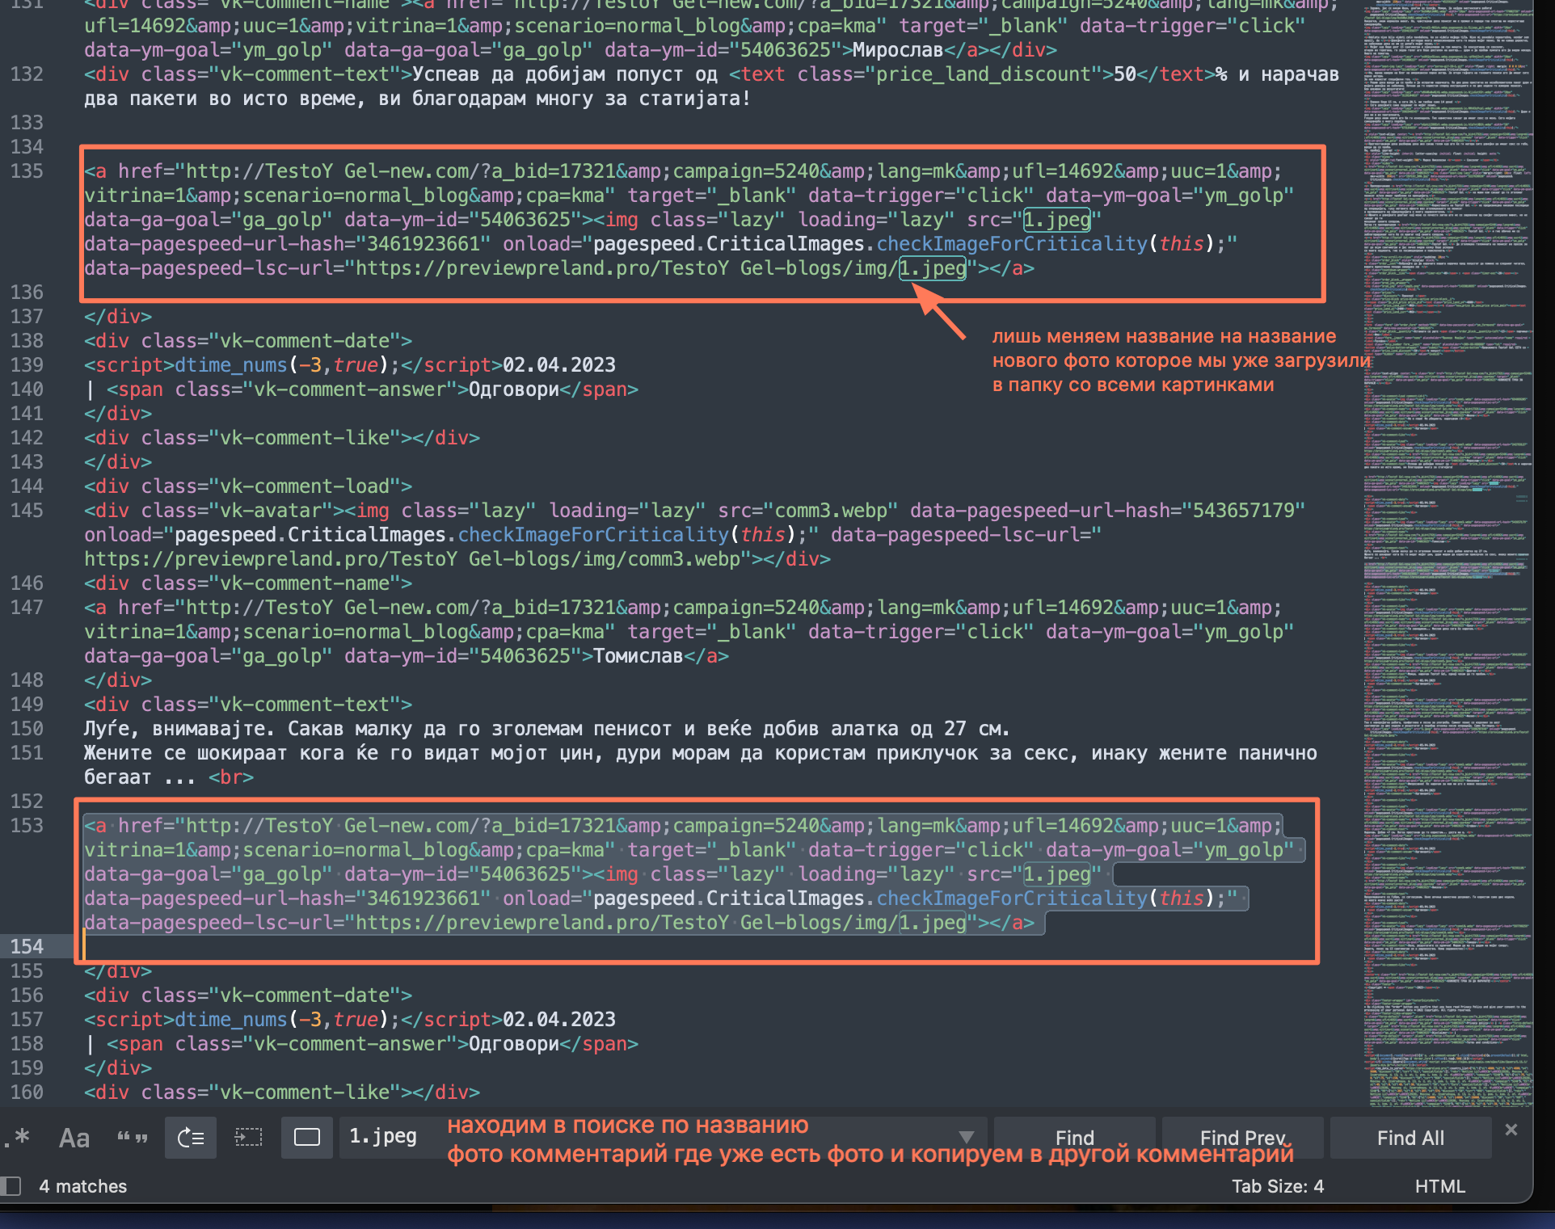Click the name Томислав in code
This screenshot has width=1555, height=1229.
638,656
